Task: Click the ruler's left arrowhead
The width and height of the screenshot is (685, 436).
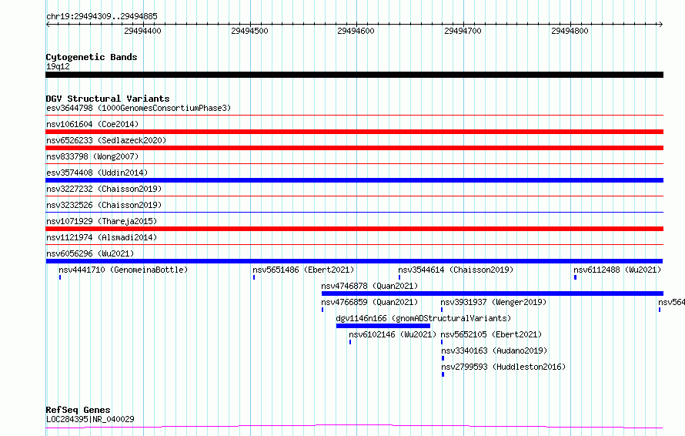Action: pyautogui.click(x=48, y=24)
